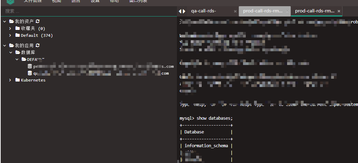The height and width of the screenshot is (163, 358).
Task: Close the qa-call-rds- tab
Action: click(x=235, y=11)
